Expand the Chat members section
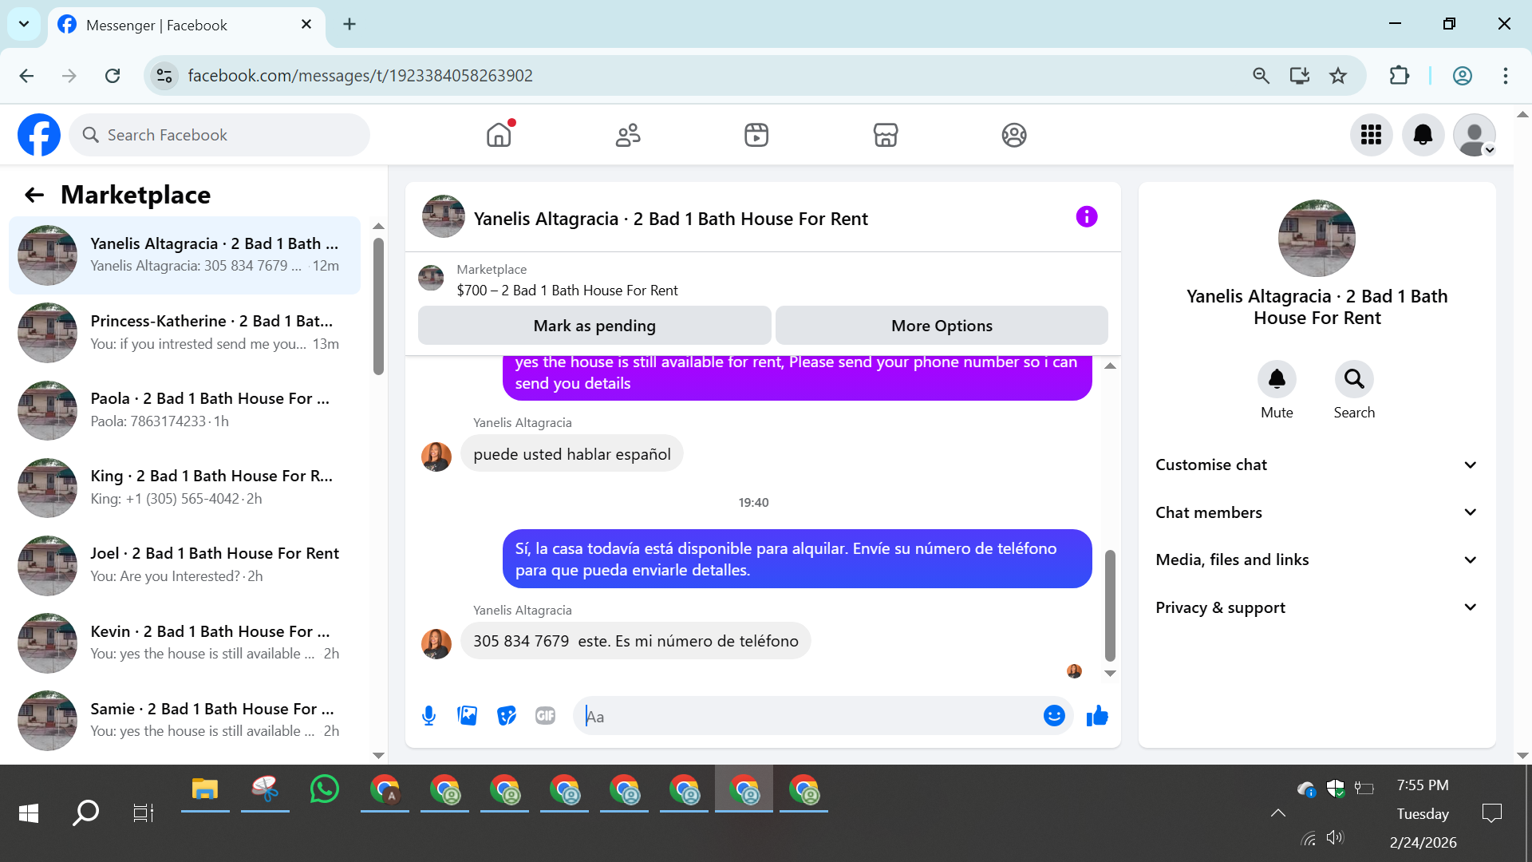 (1317, 512)
